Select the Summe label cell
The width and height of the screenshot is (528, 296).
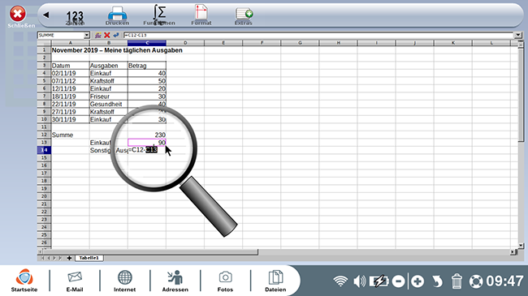(x=70, y=135)
